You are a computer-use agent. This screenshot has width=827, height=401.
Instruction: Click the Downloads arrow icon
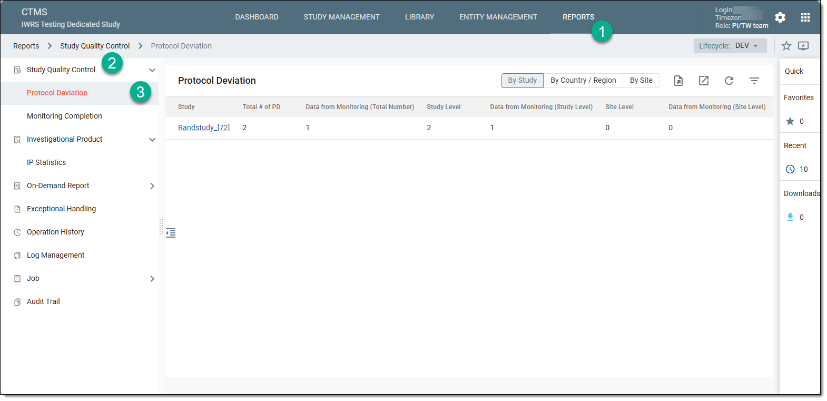click(x=790, y=217)
